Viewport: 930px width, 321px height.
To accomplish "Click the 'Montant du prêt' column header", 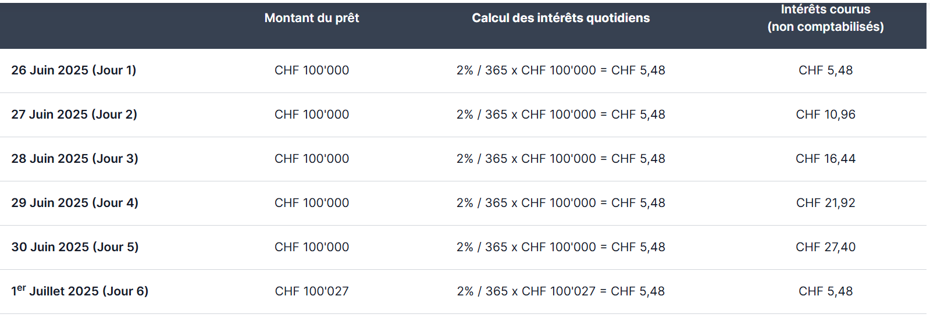I will tap(312, 18).
